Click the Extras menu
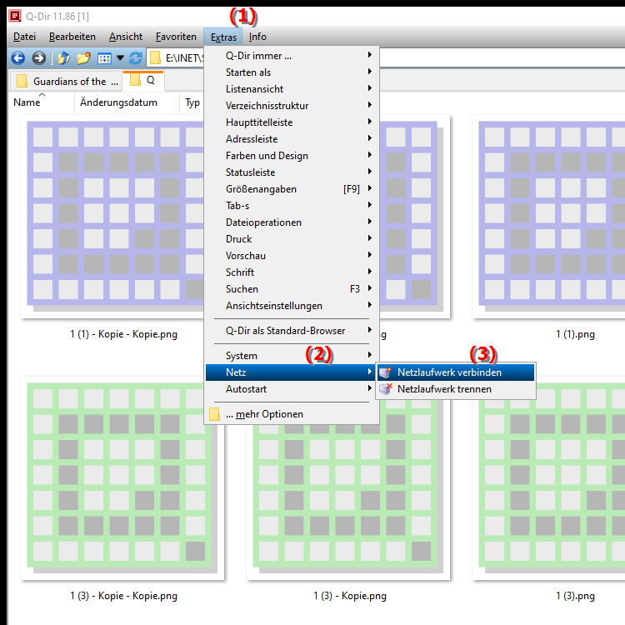The image size is (625, 625). 223,37
